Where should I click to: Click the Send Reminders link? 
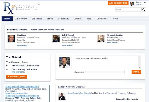(x=18, y=72)
